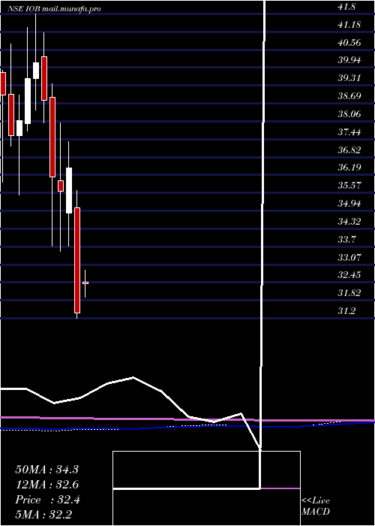Screen dimensions: 375x526
Task: Click the '<<Live MACD' label
Action: [x=316, y=506]
